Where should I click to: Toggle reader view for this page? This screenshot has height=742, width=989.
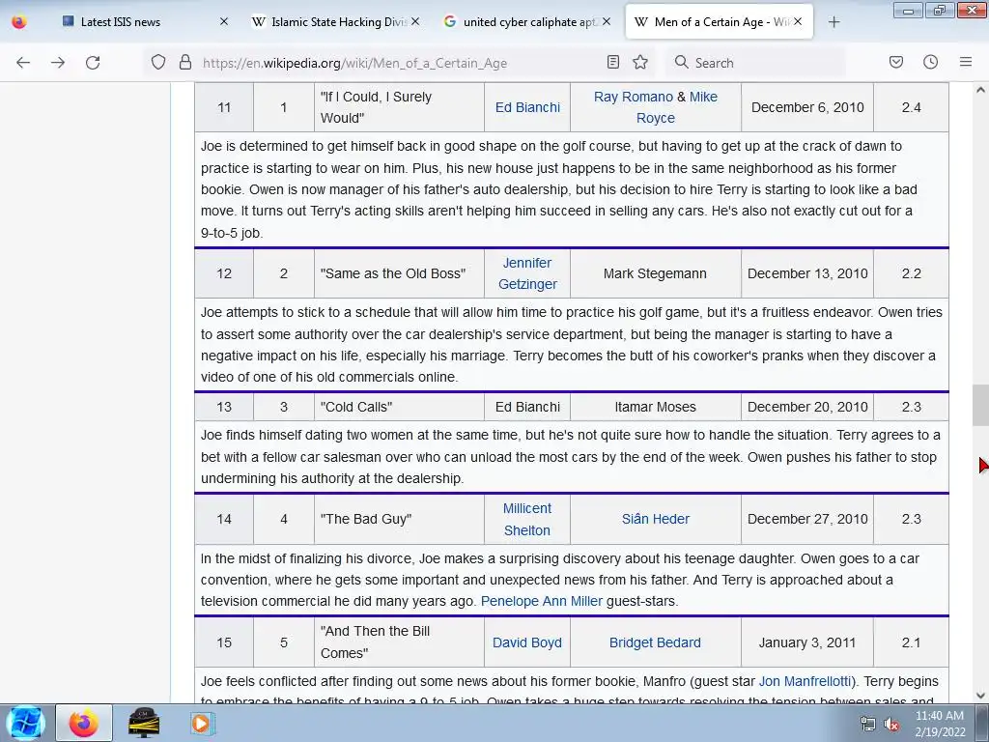612,62
